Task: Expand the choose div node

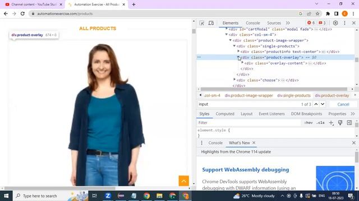Action: click(234, 80)
